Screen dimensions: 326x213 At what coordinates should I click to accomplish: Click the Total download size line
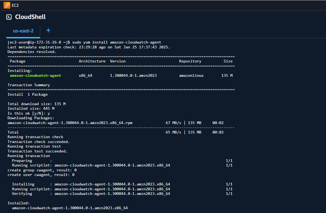36,104
